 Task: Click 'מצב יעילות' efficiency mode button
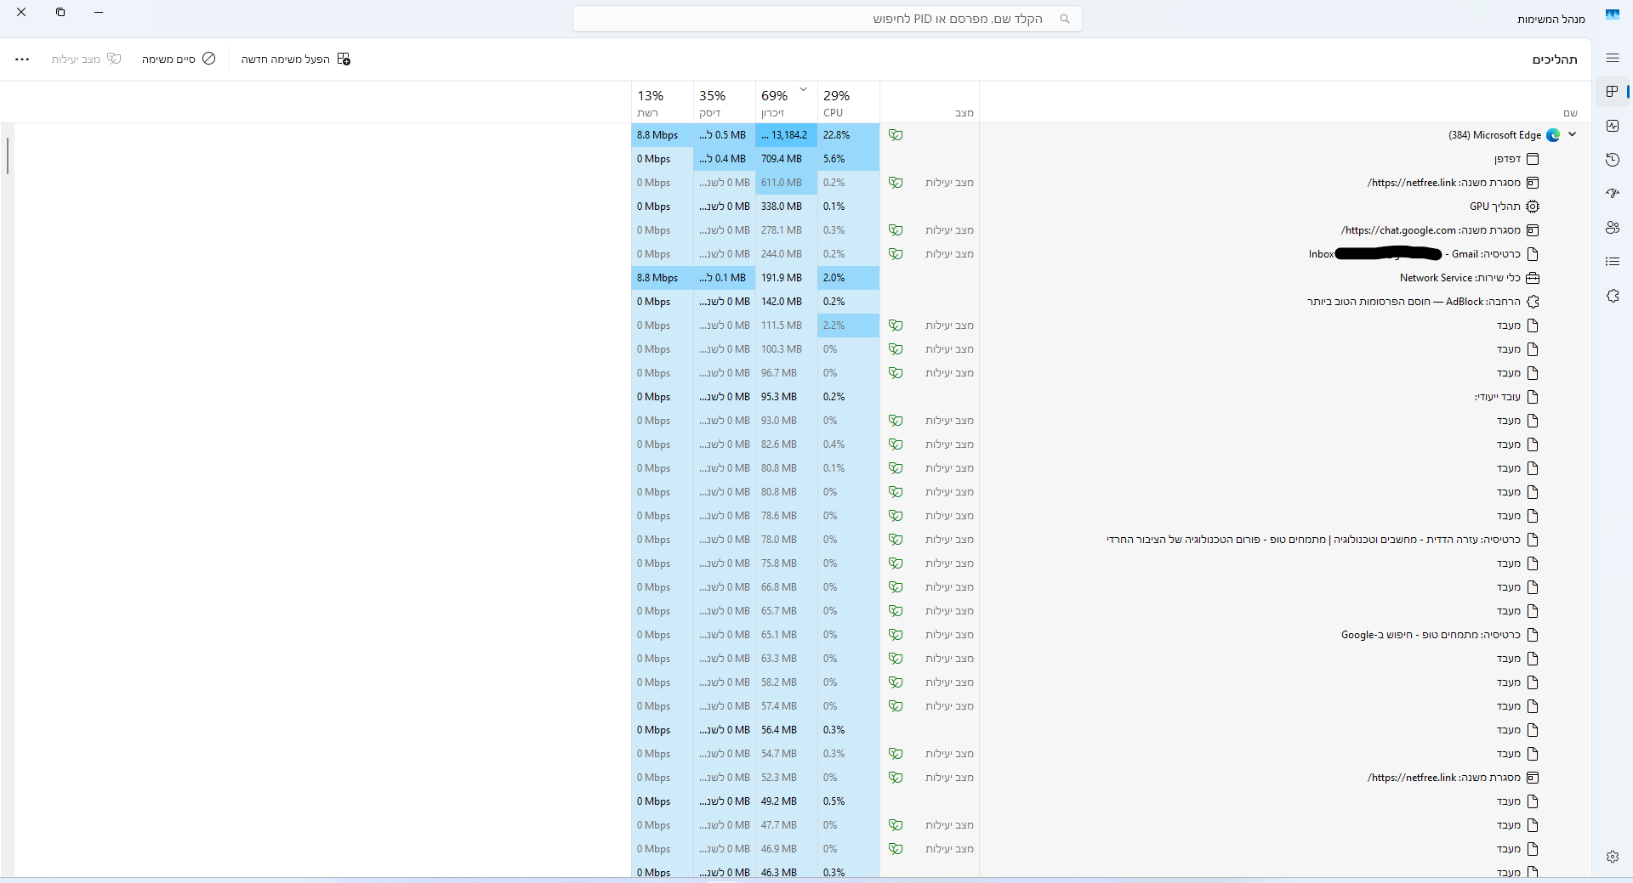86,59
